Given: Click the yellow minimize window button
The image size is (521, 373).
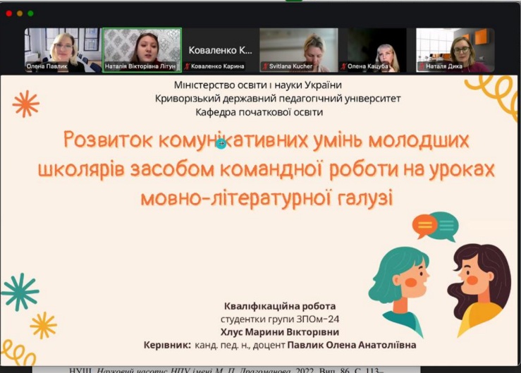Looking at the screenshot, I should click(20, 13).
